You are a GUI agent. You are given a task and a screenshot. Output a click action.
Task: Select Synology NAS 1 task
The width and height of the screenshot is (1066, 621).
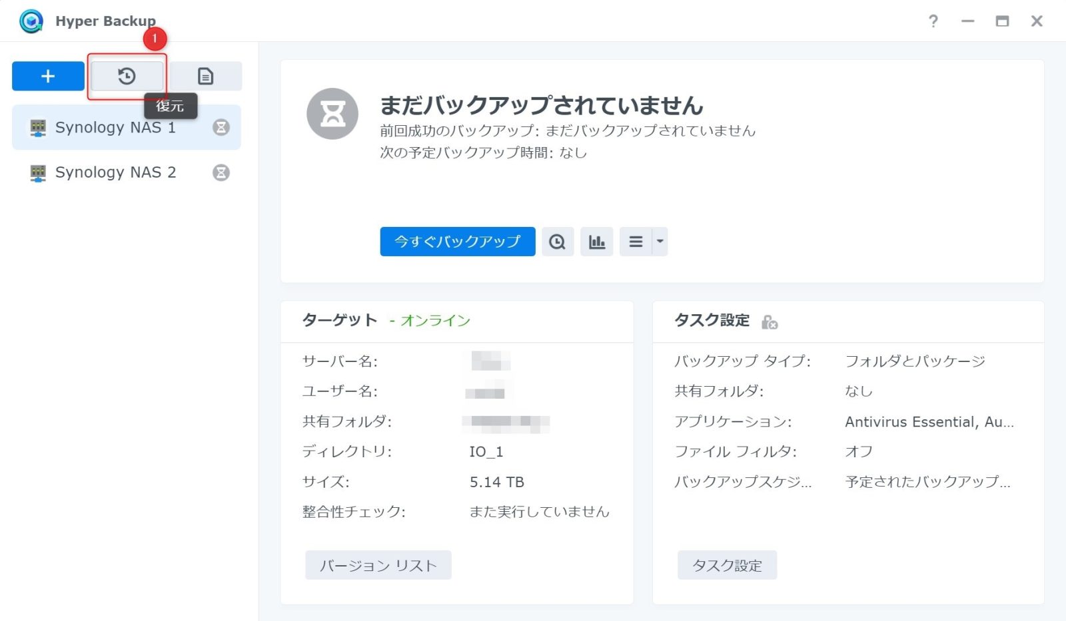pos(115,127)
